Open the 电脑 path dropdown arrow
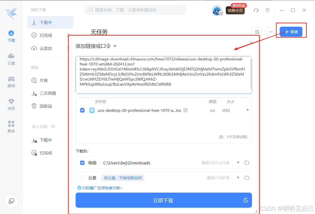Image resolution: width=315 pixels, height=214 pixels. (238, 163)
